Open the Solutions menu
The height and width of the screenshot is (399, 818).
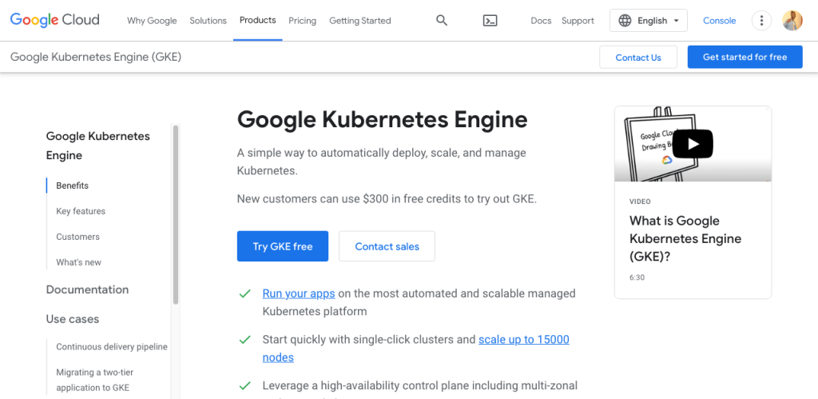pos(208,21)
